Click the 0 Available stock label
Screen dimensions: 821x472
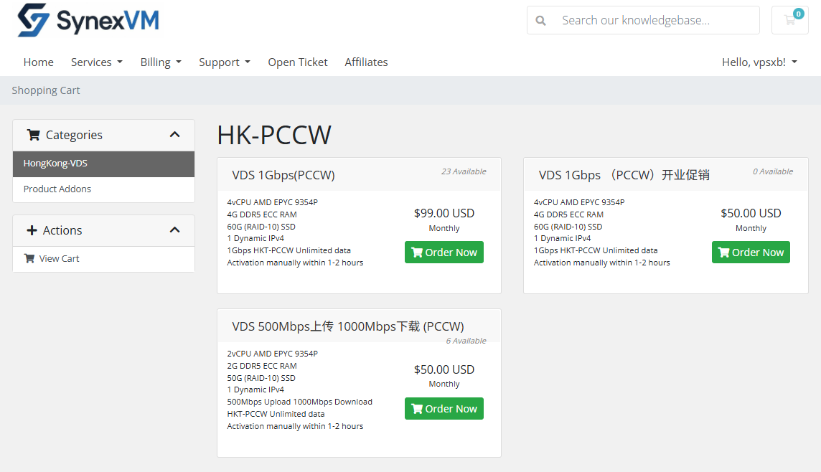point(773,171)
